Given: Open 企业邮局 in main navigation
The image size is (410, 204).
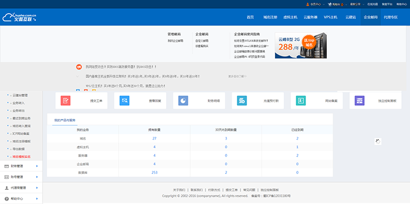Looking at the screenshot, I should click(371, 17).
